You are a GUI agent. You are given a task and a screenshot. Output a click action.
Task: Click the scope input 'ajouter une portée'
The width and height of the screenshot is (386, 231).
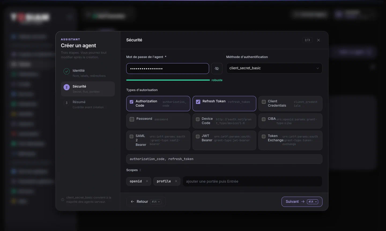click(253, 181)
